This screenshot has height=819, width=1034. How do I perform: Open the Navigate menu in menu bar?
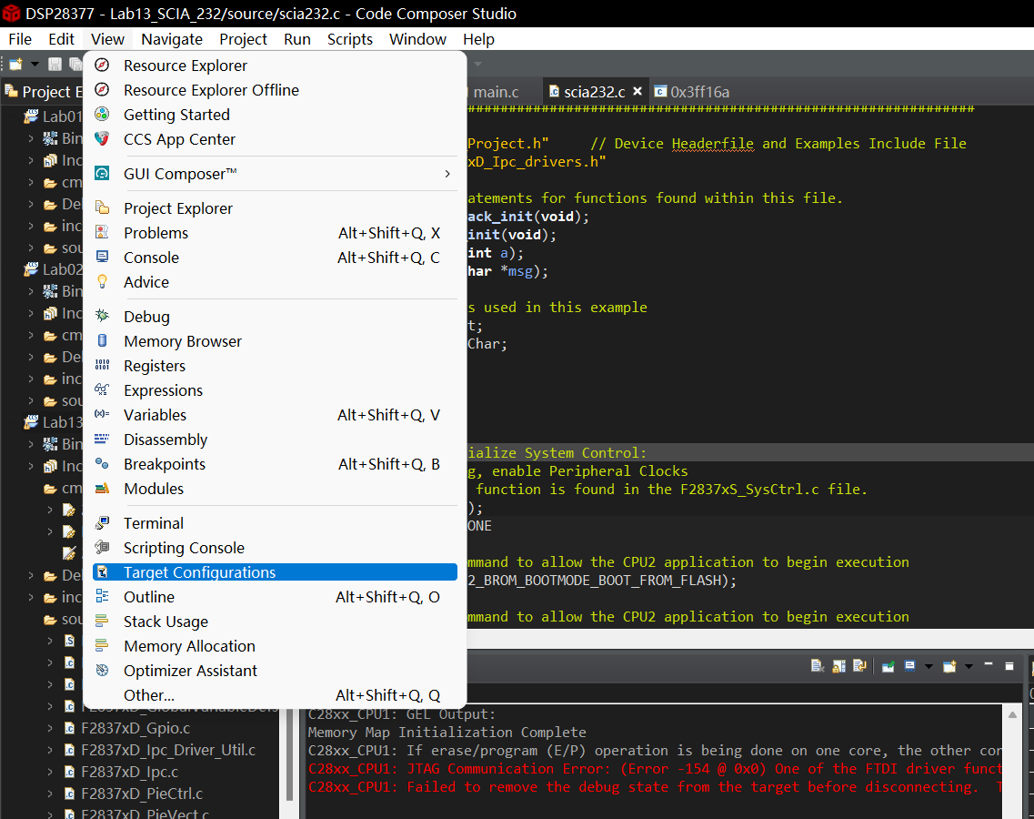pyautogui.click(x=172, y=39)
